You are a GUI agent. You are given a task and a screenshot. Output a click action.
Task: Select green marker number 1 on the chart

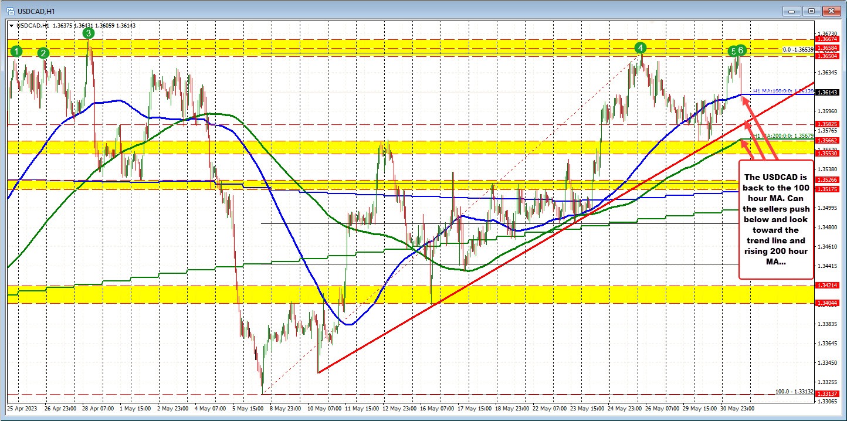coord(16,52)
